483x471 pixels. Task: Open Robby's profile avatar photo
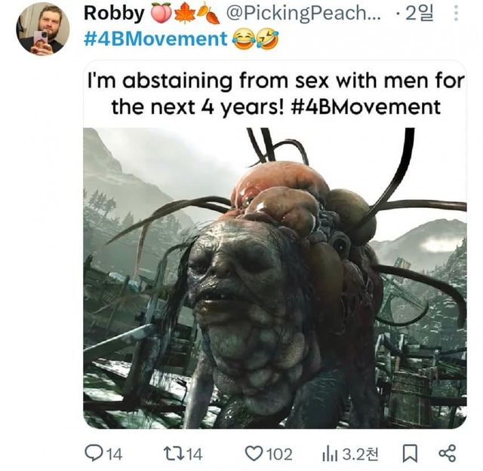(43, 28)
